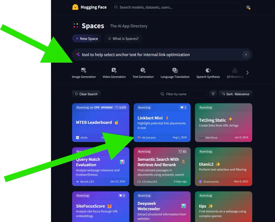The width and height of the screenshot is (275, 222).
Task: Open the Linkbert Mini space card
Action: 162,123
